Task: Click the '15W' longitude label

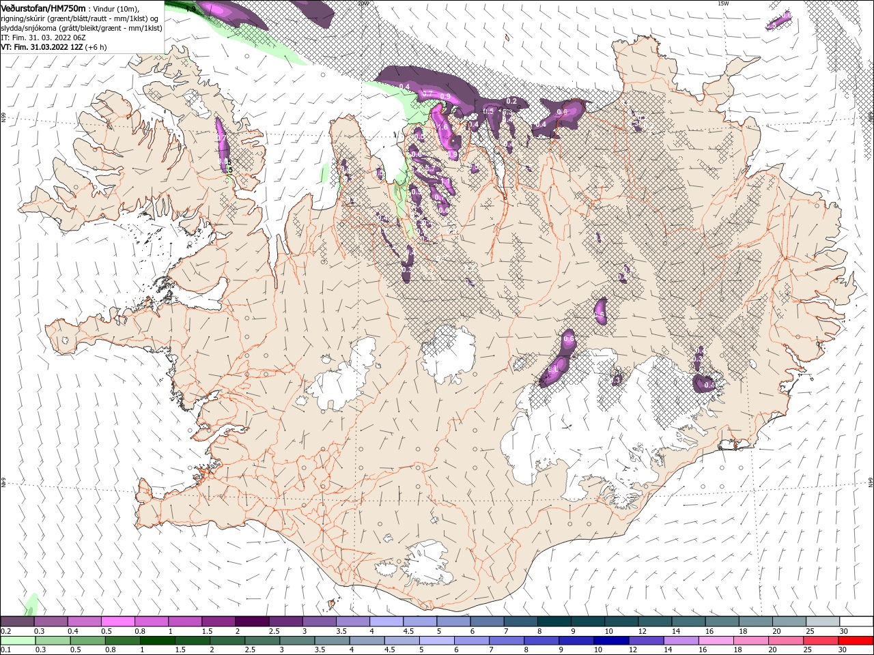Action: [x=722, y=3]
